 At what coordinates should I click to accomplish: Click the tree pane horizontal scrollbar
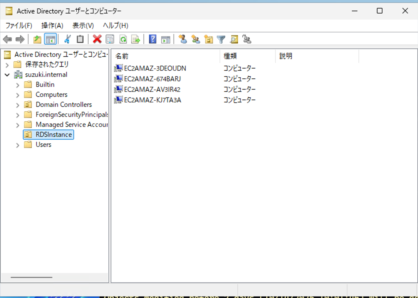(31, 277)
